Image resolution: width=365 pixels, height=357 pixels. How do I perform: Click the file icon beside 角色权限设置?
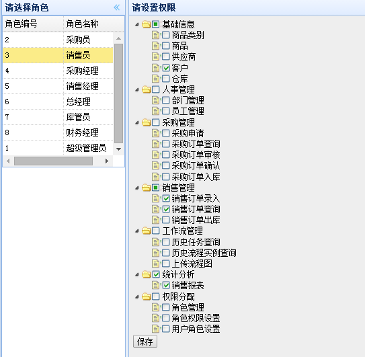(155, 318)
